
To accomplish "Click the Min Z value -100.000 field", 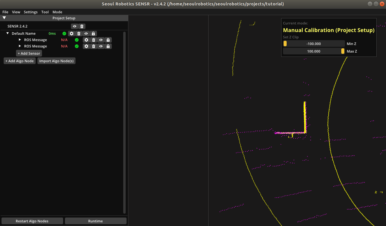I will [314, 44].
